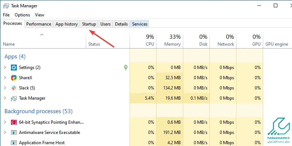Click the Task Manager process icon
The image size is (292, 146).
pos(14,98)
